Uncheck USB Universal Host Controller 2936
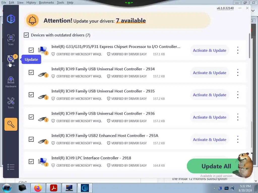258x193 pixels. 31,117
